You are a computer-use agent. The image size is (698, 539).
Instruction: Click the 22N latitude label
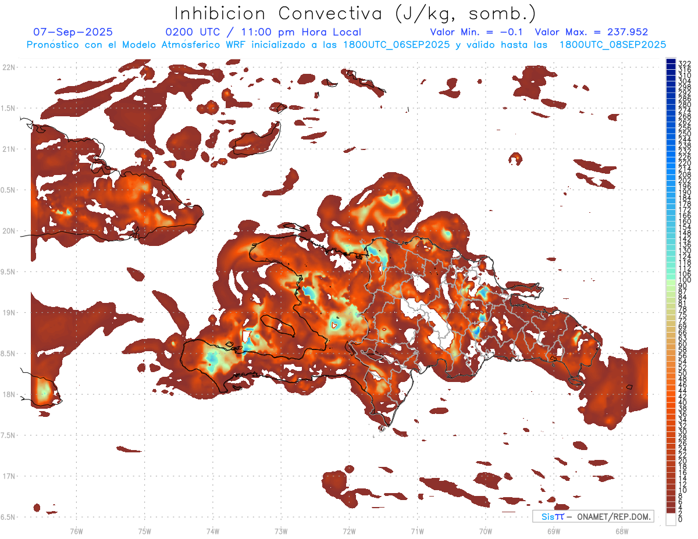click(8, 67)
